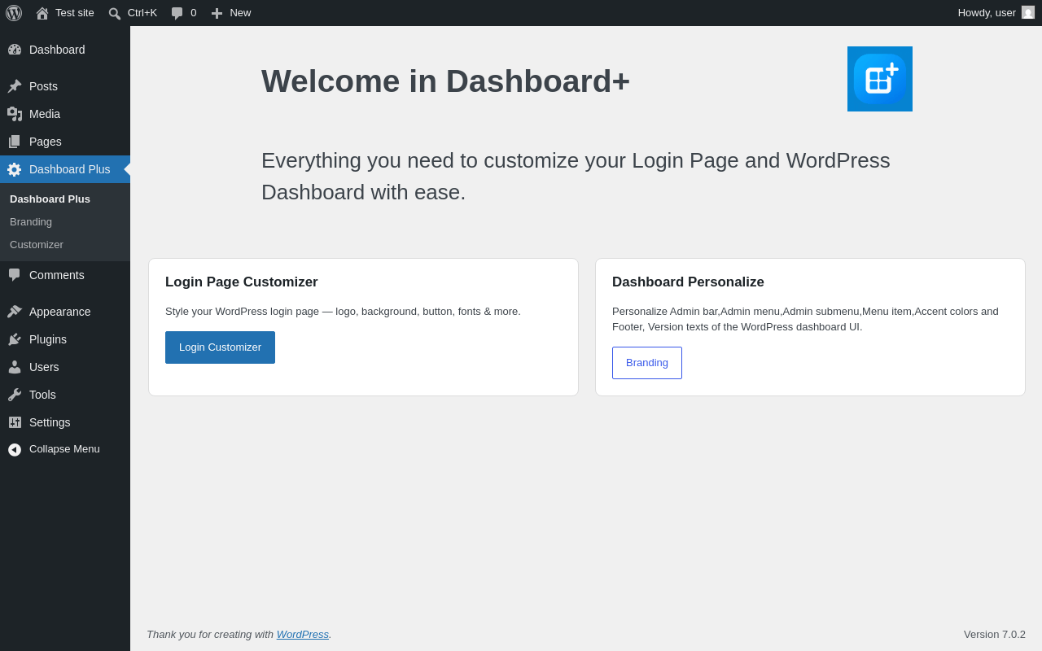Click the Comments bubble icon in sidebar

(15, 275)
